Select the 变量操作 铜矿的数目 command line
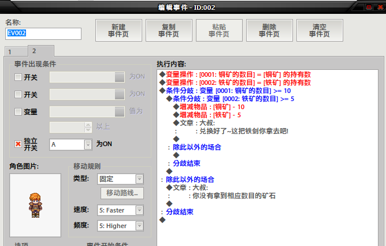386x246 pixels. [x=235, y=74]
